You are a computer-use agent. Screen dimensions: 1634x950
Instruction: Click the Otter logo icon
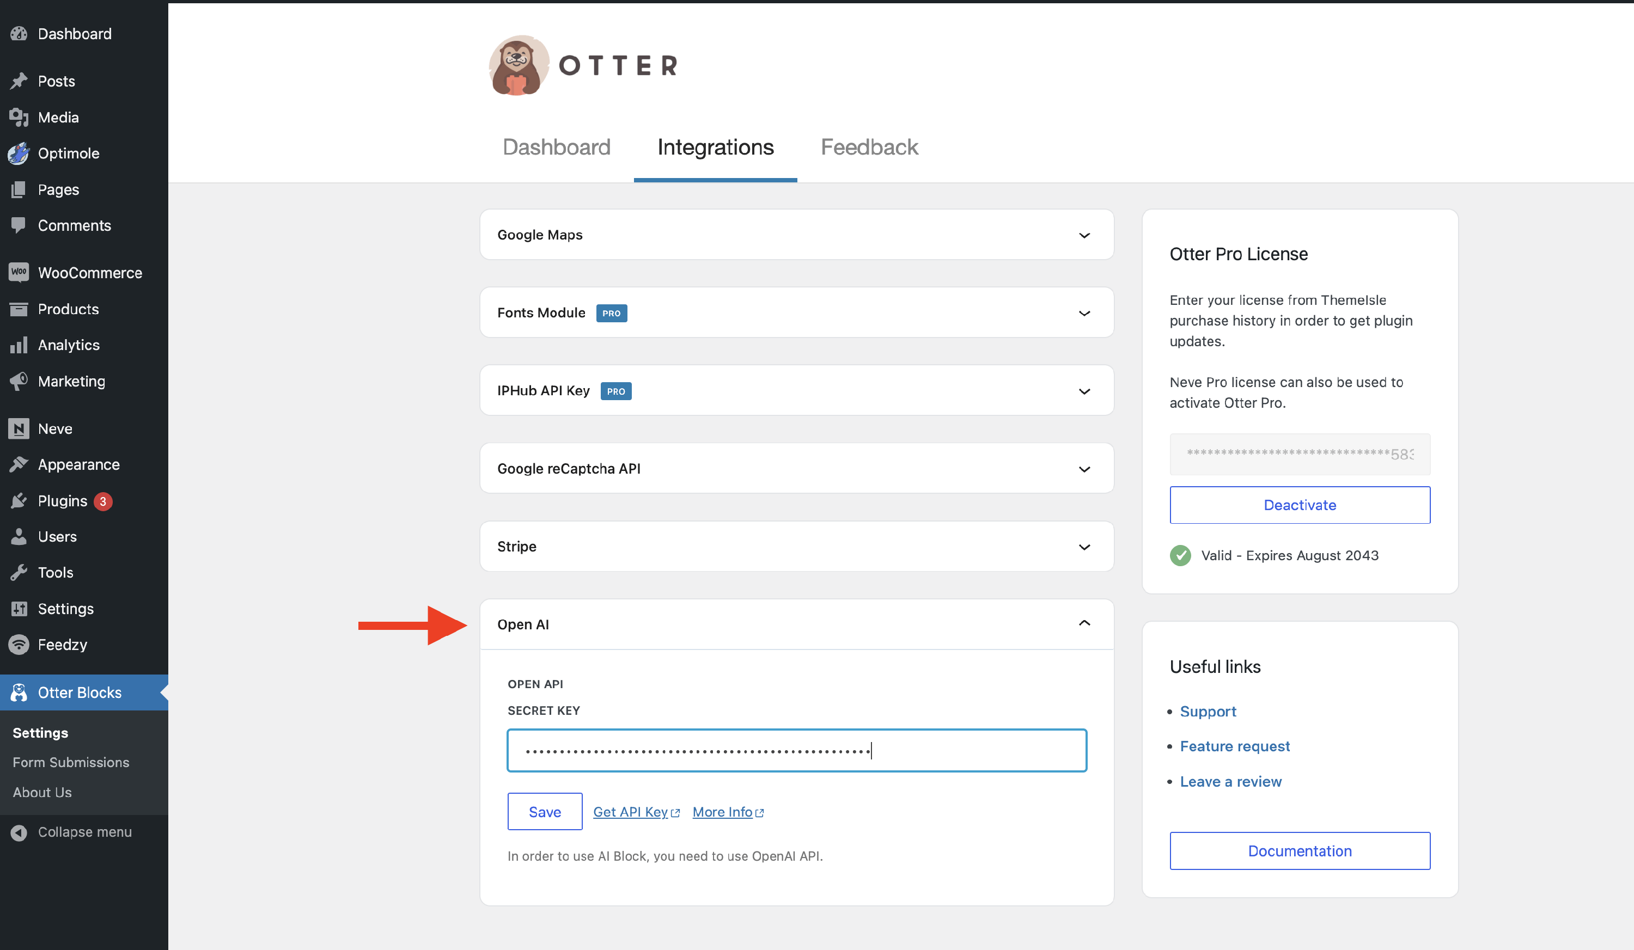click(x=518, y=65)
